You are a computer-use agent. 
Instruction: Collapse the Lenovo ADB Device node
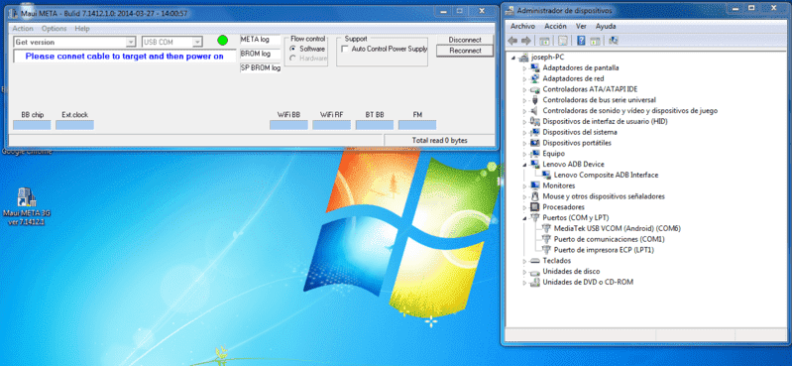[525, 165]
